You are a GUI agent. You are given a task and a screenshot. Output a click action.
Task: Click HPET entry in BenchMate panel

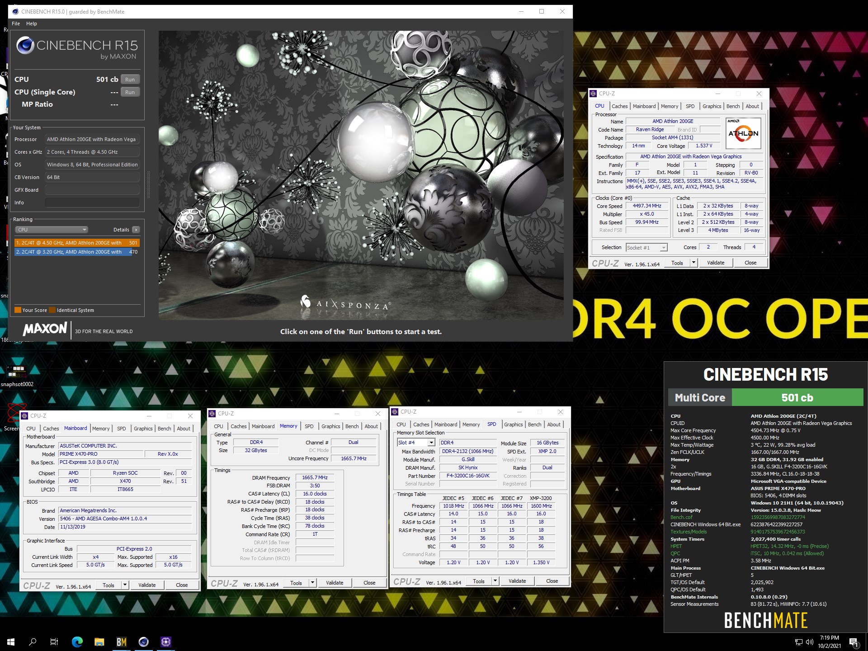click(x=676, y=546)
